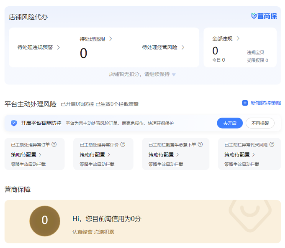This screenshot has height=248, width=285.
Task: Open 策略待配置 under 已主动拦截黄牛恶意下单
Action: tap(164, 154)
